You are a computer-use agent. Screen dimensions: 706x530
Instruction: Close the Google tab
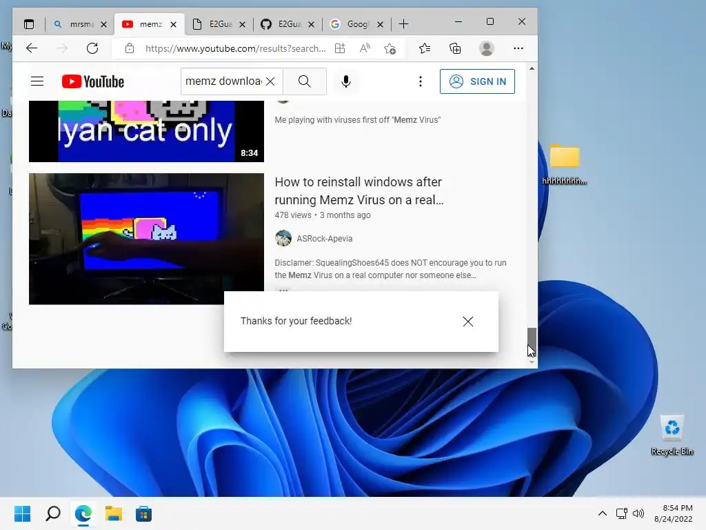coord(380,24)
